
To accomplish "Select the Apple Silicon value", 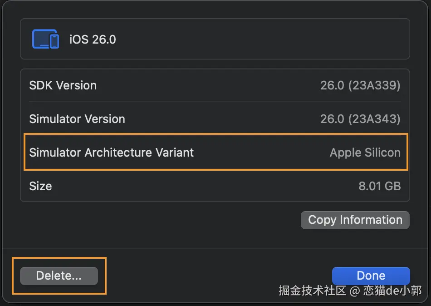I will [365, 153].
